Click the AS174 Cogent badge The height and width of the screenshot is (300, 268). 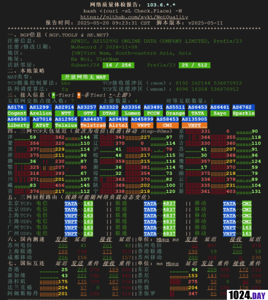[x=17, y=110]
